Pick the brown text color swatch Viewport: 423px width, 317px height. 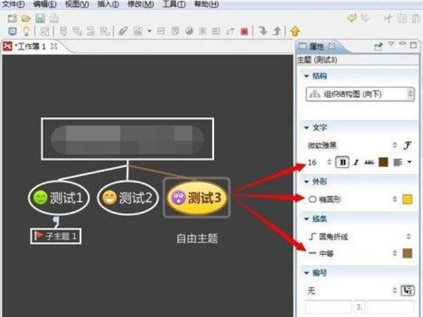(383, 162)
